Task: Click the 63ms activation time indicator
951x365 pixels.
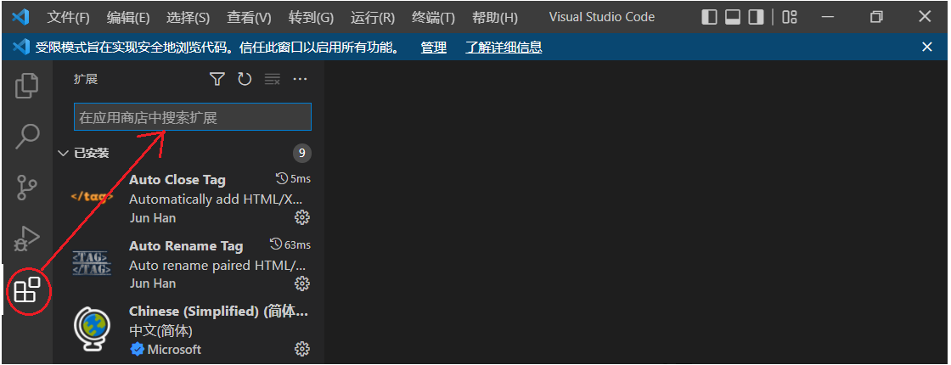Action: coord(290,244)
